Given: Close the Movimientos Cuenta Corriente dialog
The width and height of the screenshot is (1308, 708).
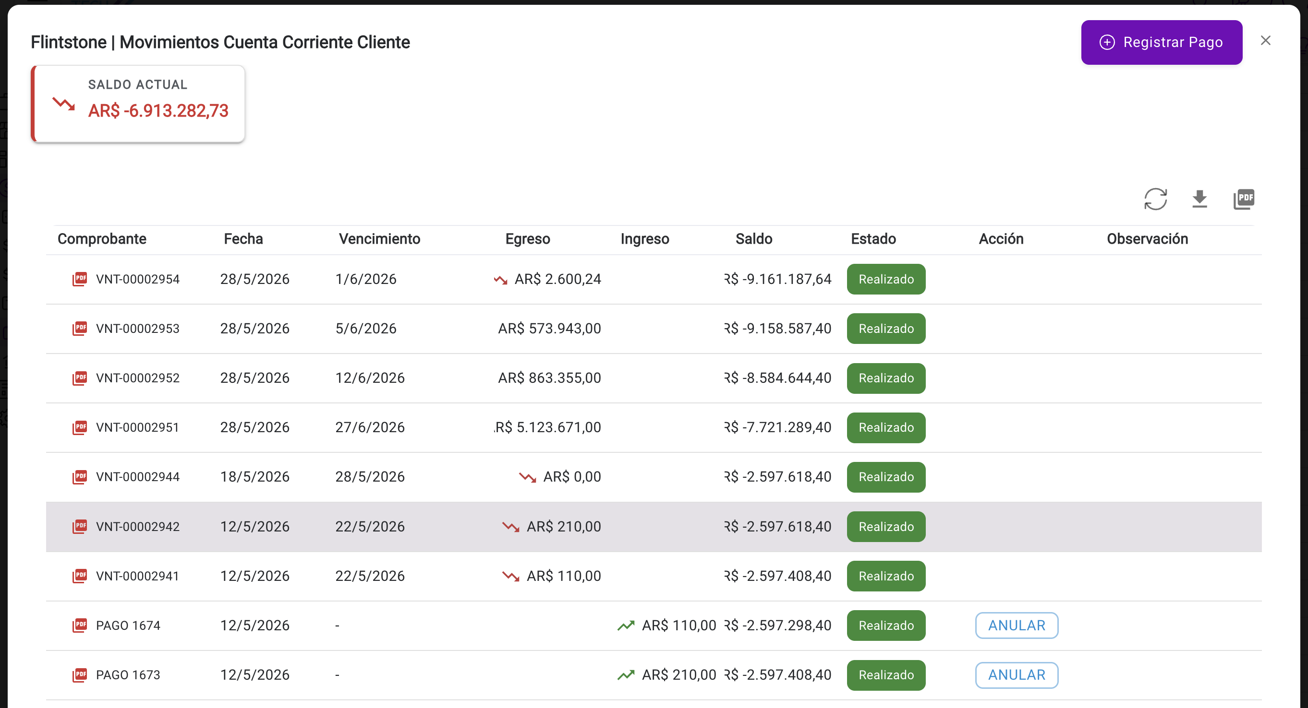Looking at the screenshot, I should 1265,41.
